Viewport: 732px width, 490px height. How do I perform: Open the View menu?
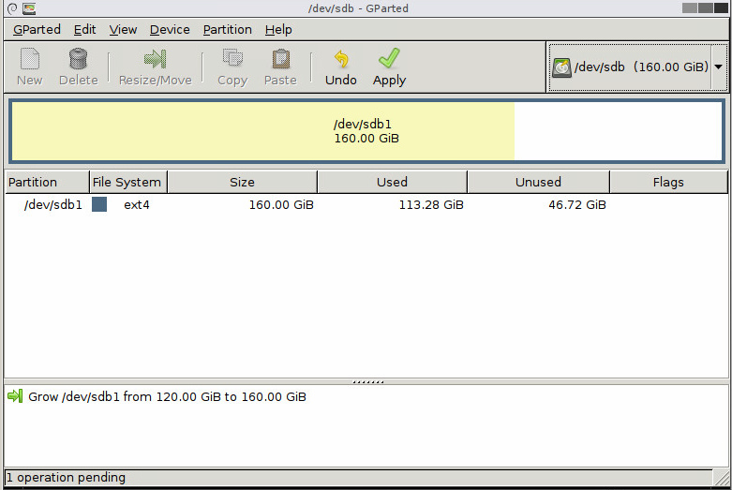123,29
